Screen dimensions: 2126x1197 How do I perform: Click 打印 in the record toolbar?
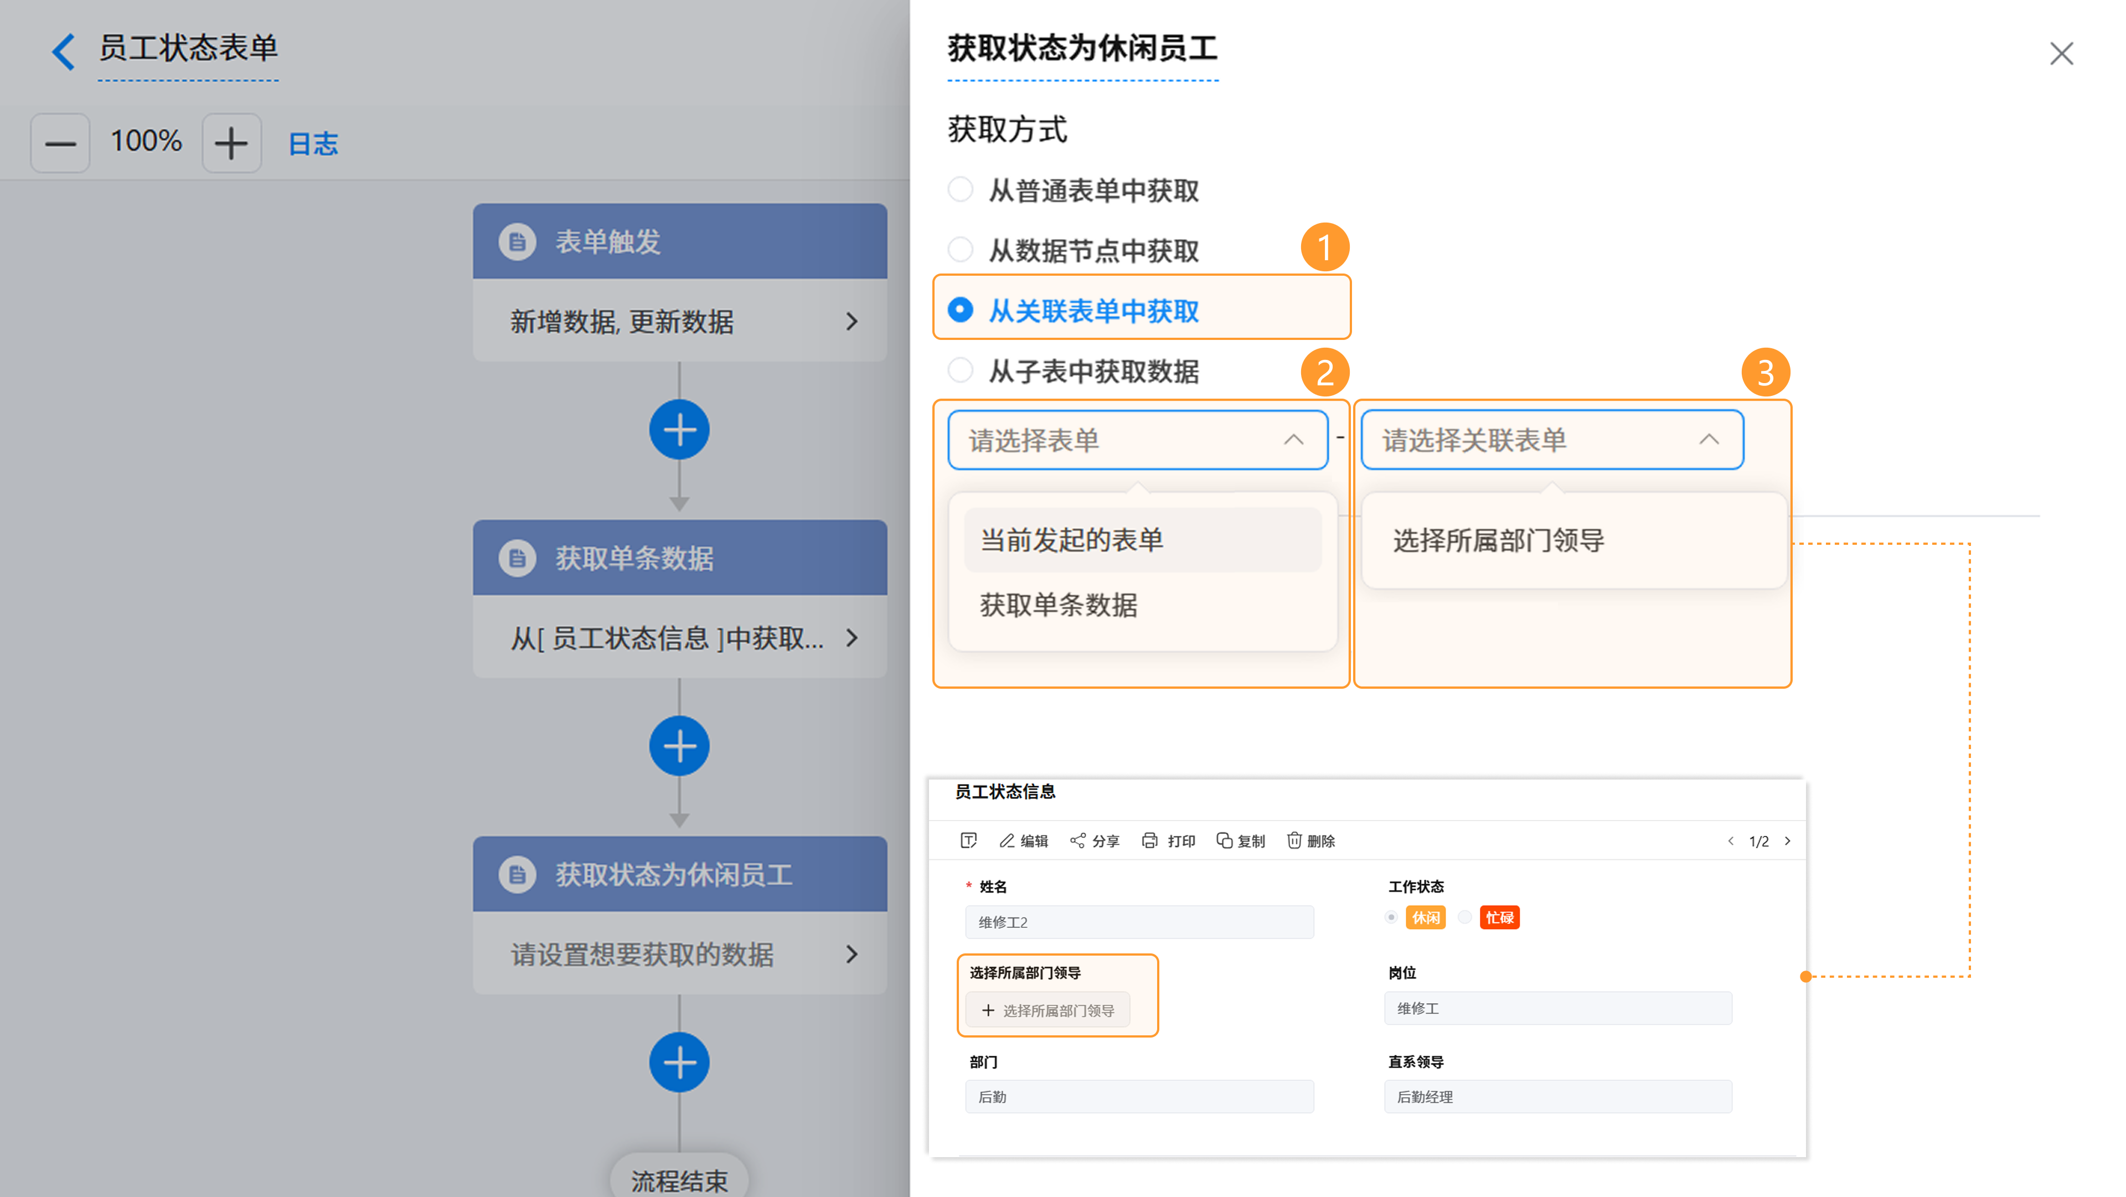[x=1169, y=840]
